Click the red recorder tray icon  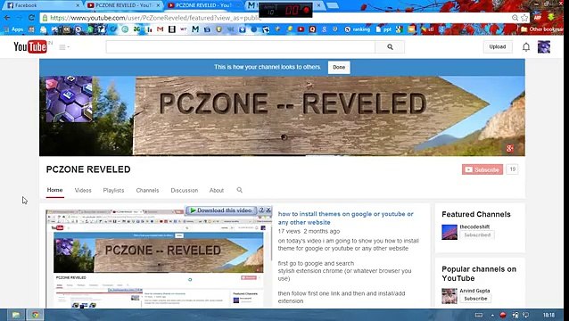(x=503, y=315)
